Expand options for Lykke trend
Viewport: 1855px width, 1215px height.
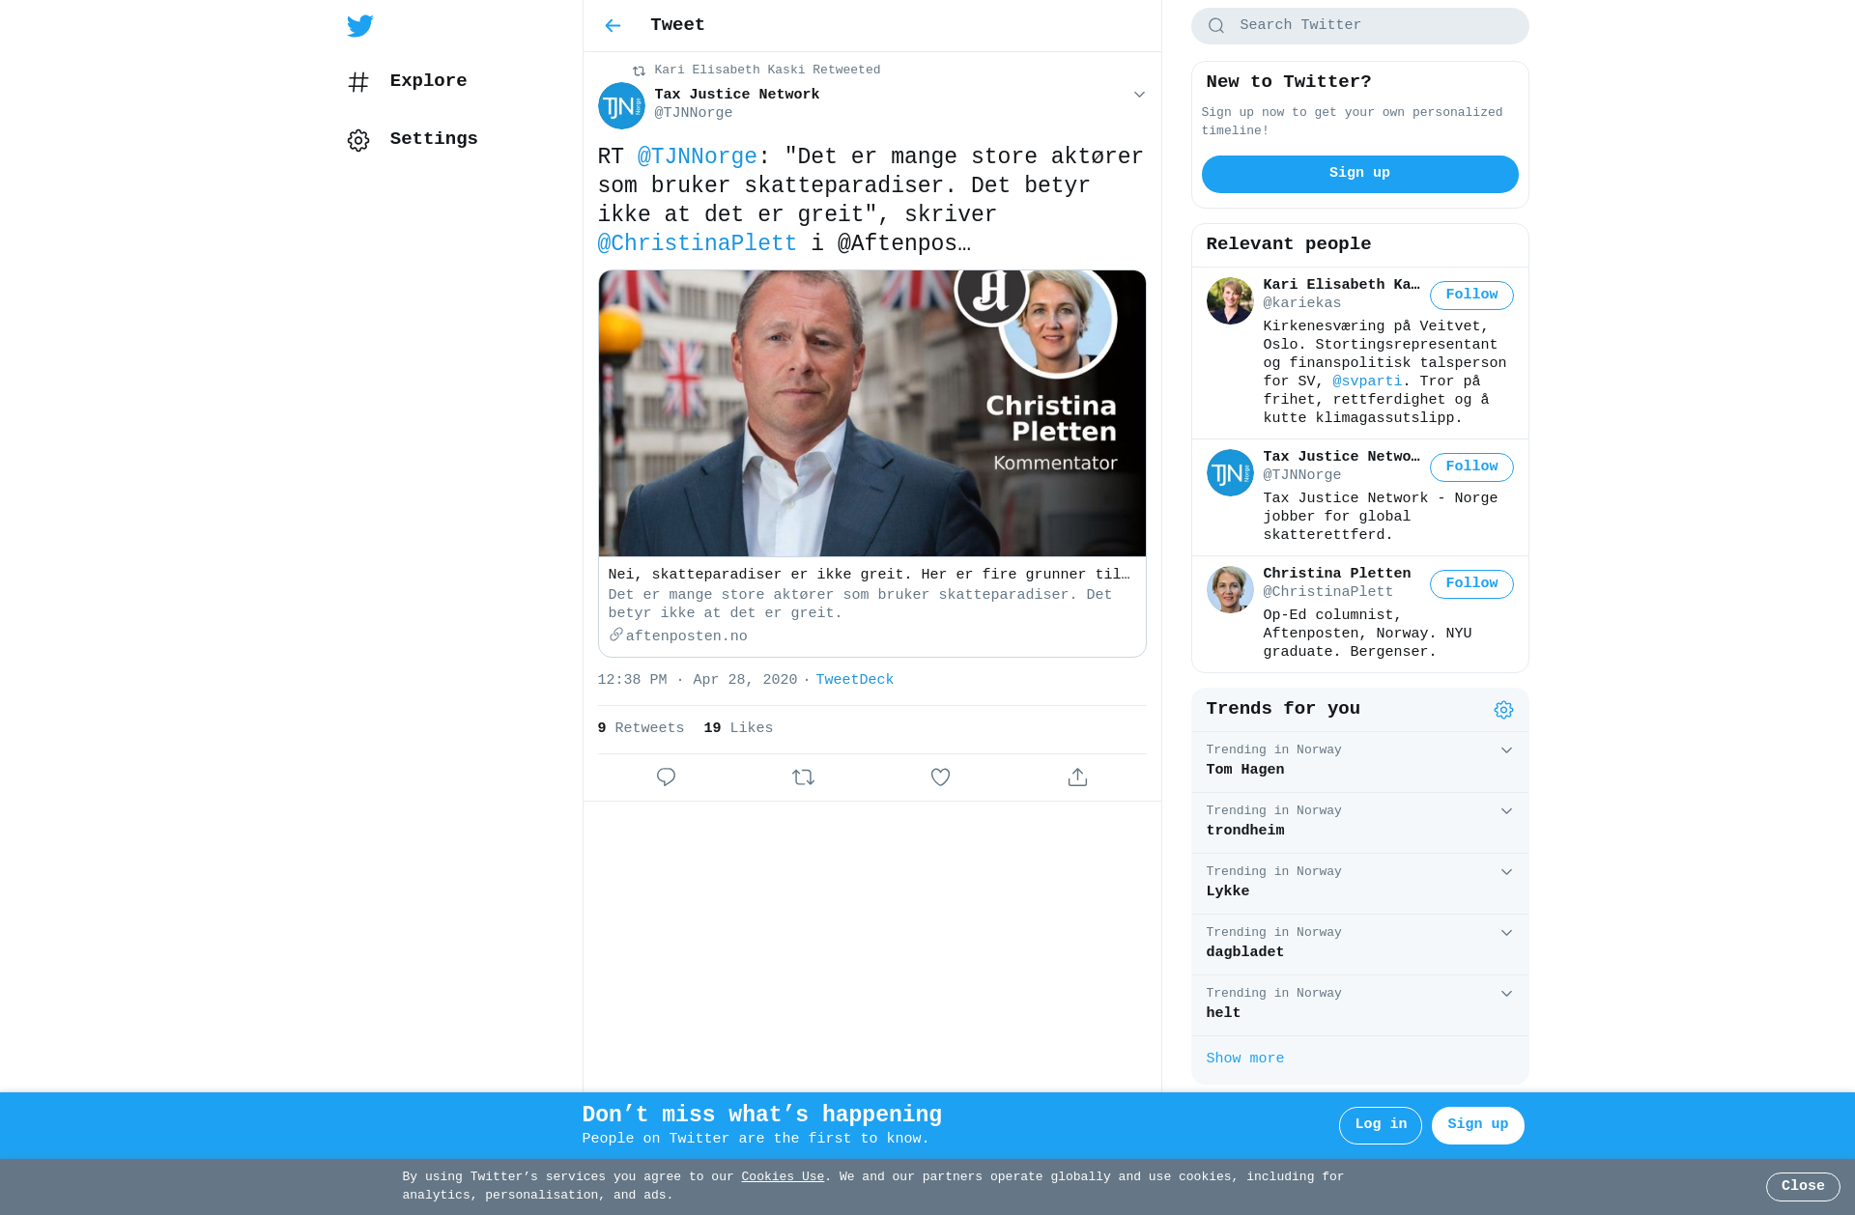(x=1506, y=872)
